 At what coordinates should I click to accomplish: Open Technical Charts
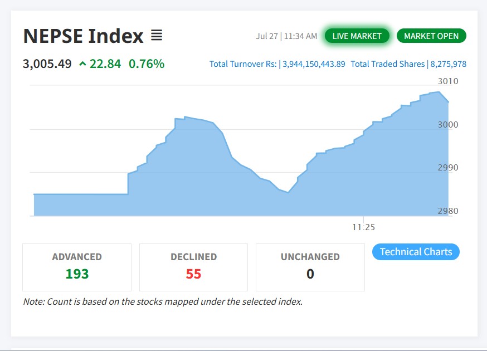pos(416,252)
